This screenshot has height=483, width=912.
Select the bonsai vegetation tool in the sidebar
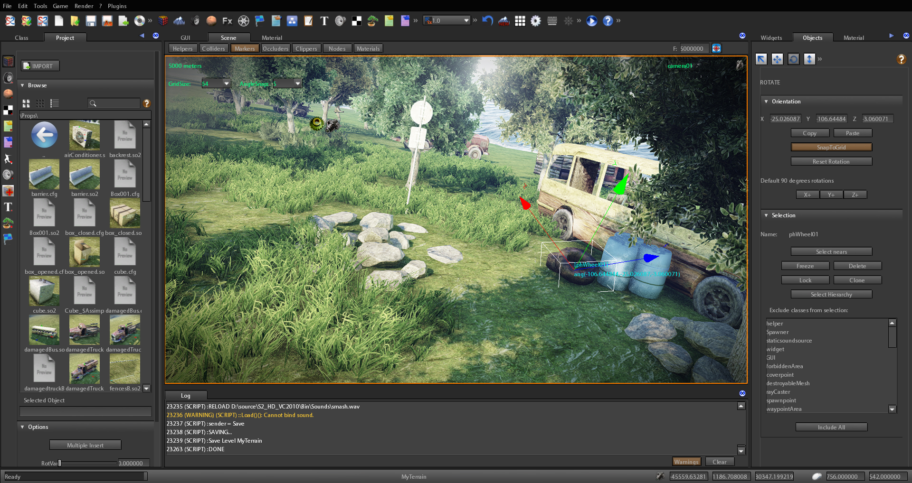pos(8,223)
